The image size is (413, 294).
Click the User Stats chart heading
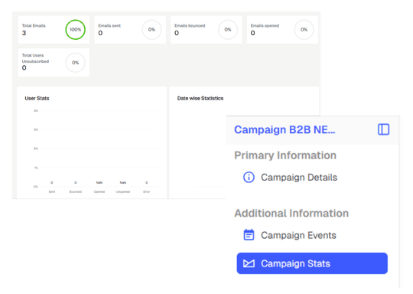(x=37, y=98)
